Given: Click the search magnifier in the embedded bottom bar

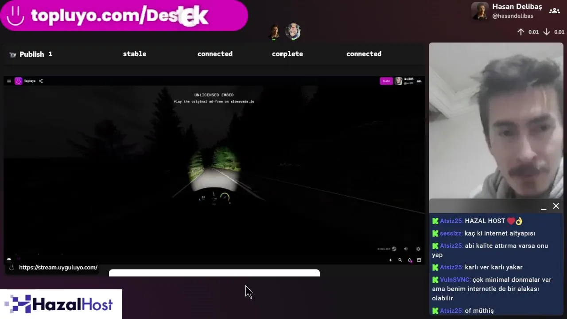Looking at the screenshot, I should (400, 260).
